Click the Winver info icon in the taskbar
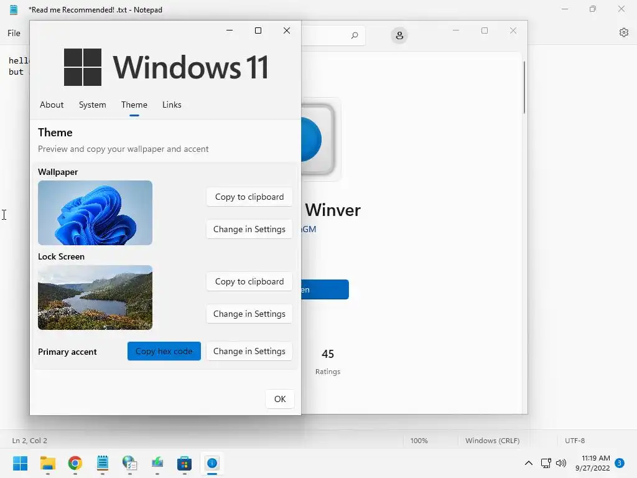This screenshot has width=637, height=478. (x=212, y=463)
